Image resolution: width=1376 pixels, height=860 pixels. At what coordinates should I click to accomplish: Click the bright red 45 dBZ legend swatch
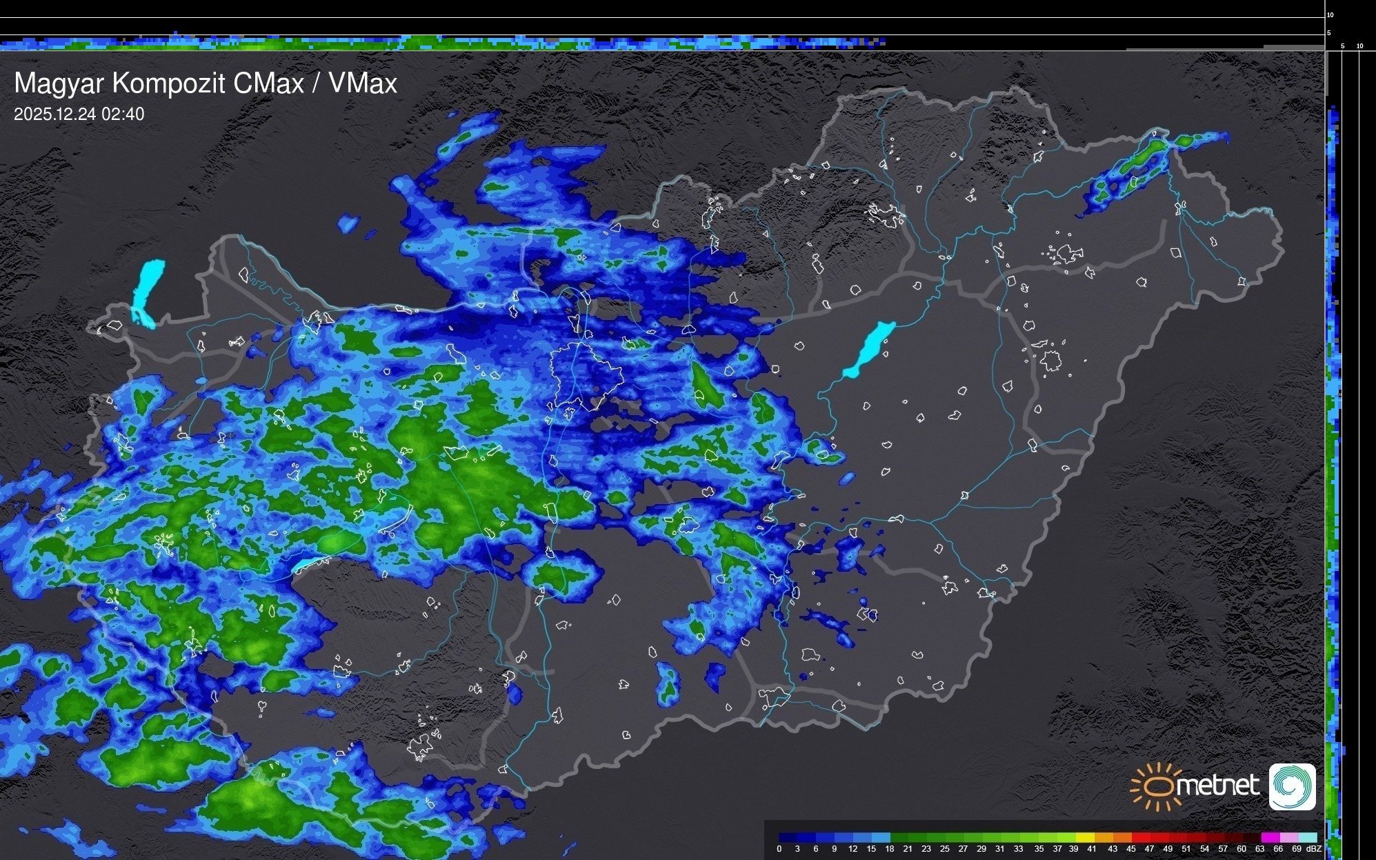[1140, 837]
